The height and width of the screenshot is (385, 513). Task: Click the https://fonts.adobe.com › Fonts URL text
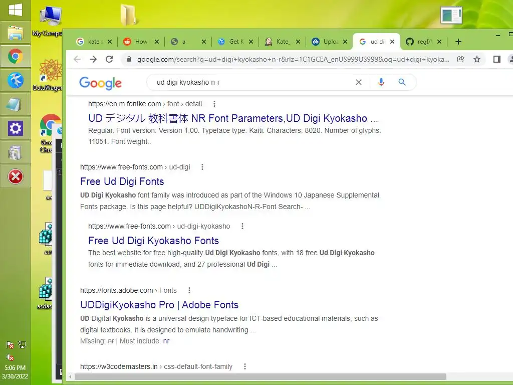(128, 290)
